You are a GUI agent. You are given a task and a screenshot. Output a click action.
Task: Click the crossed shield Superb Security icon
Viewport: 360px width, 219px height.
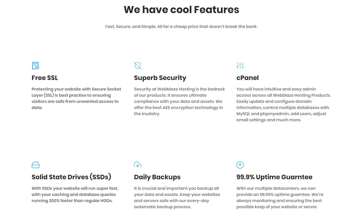click(x=138, y=66)
